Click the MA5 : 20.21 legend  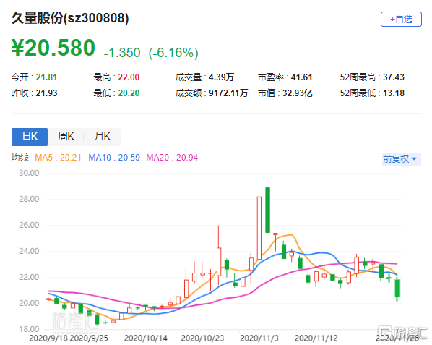point(58,158)
